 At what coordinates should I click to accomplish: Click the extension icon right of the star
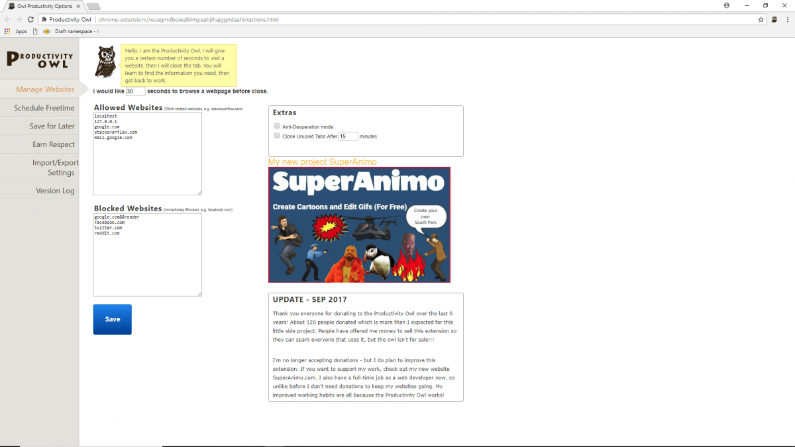click(x=774, y=19)
